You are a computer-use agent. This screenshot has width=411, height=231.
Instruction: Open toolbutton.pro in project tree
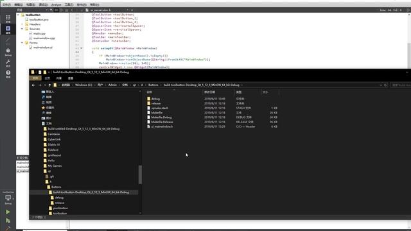pos(39,20)
